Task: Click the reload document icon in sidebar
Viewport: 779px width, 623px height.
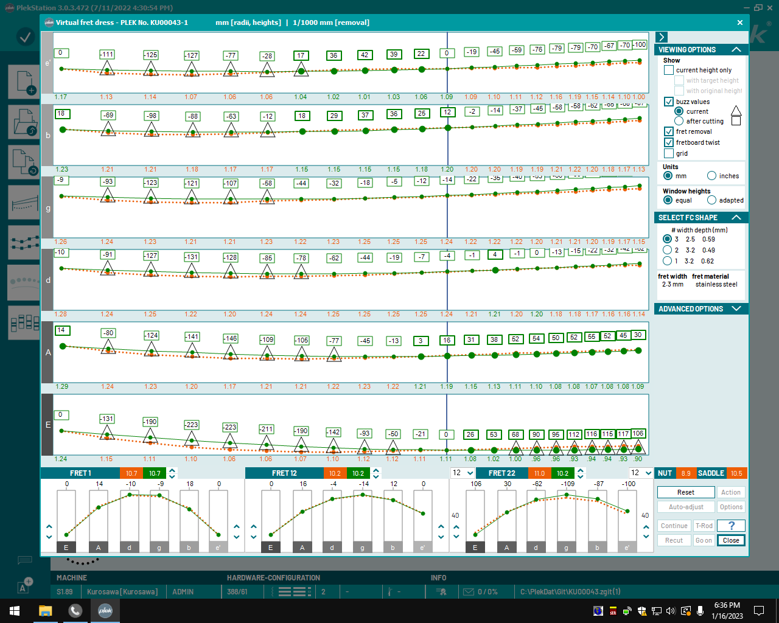Action: (x=24, y=163)
